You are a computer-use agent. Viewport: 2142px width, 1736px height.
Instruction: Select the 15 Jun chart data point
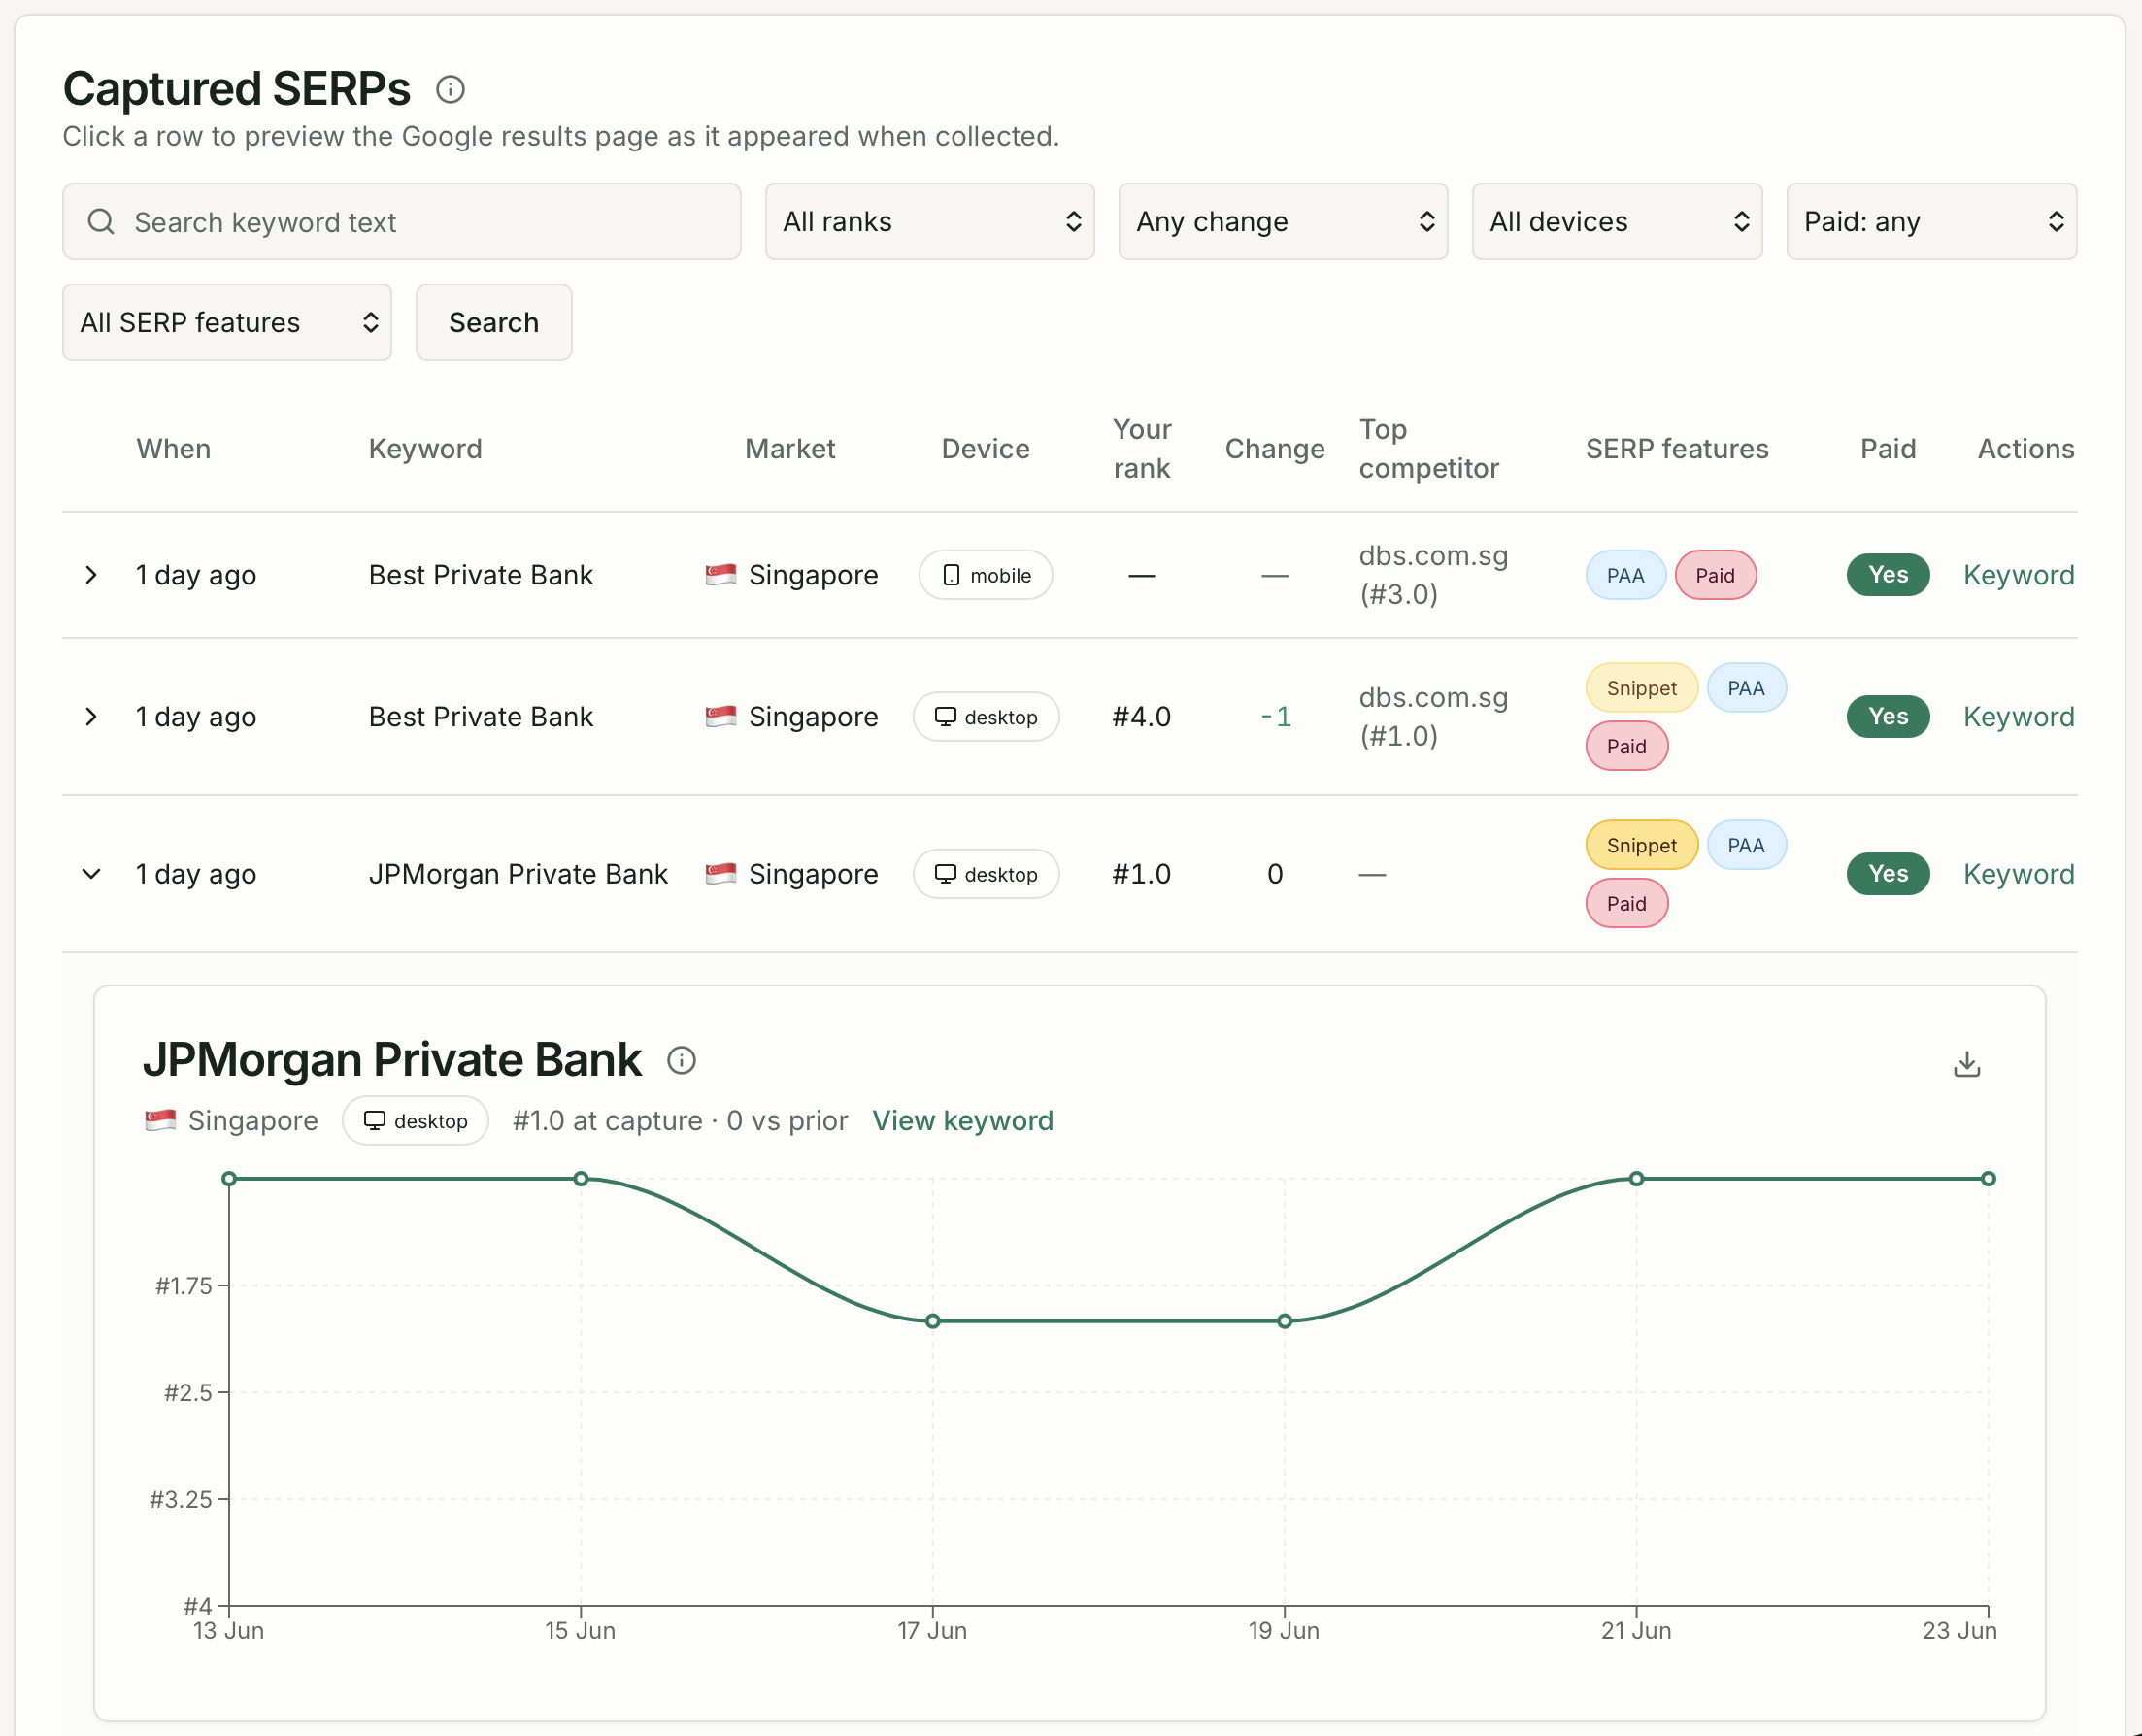point(581,1179)
